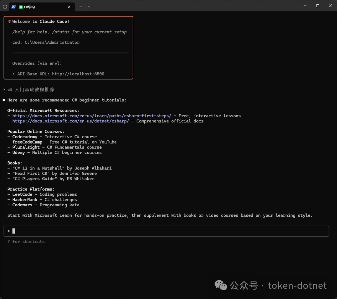Open a new terminal tab
This screenshot has height=299, width=337.
tap(81, 7)
